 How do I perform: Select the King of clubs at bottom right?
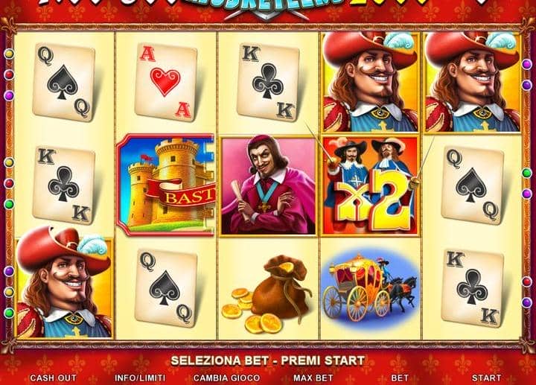(x=473, y=288)
